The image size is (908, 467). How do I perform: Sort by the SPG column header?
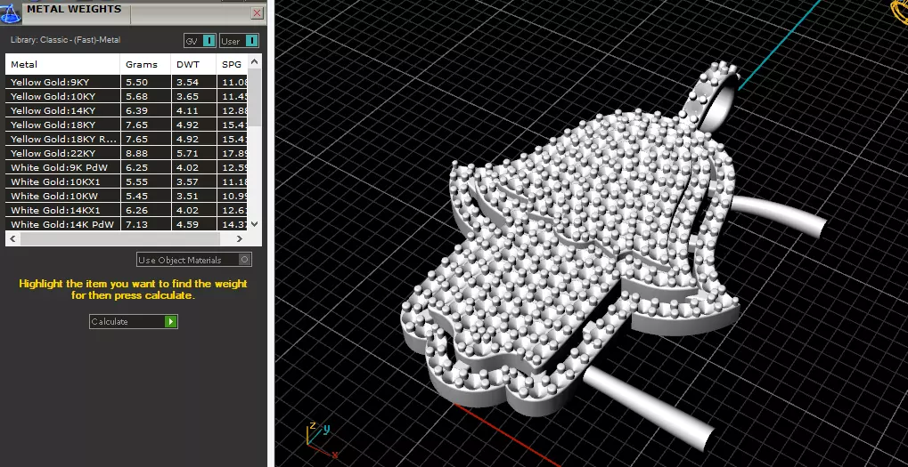coord(232,64)
